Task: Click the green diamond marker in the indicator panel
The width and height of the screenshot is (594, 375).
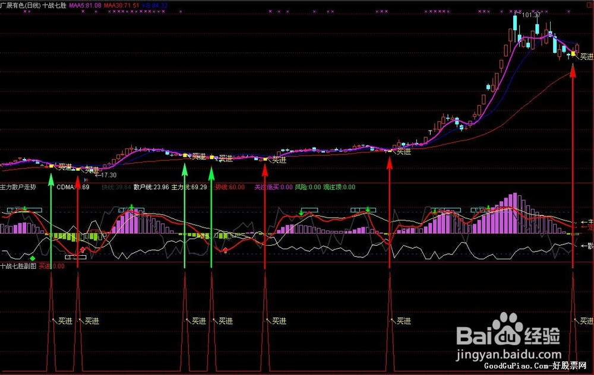Action: pyautogui.click(x=33, y=258)
